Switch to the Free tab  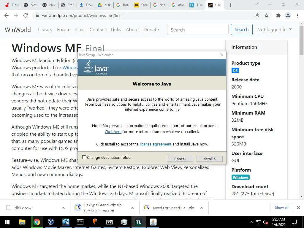click(x=68, y=5)
